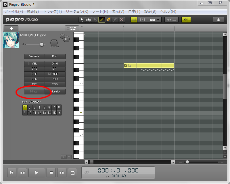Toggle the grid snap button
The height and width of the screenshot is (184, 230).
click(134, 20)
